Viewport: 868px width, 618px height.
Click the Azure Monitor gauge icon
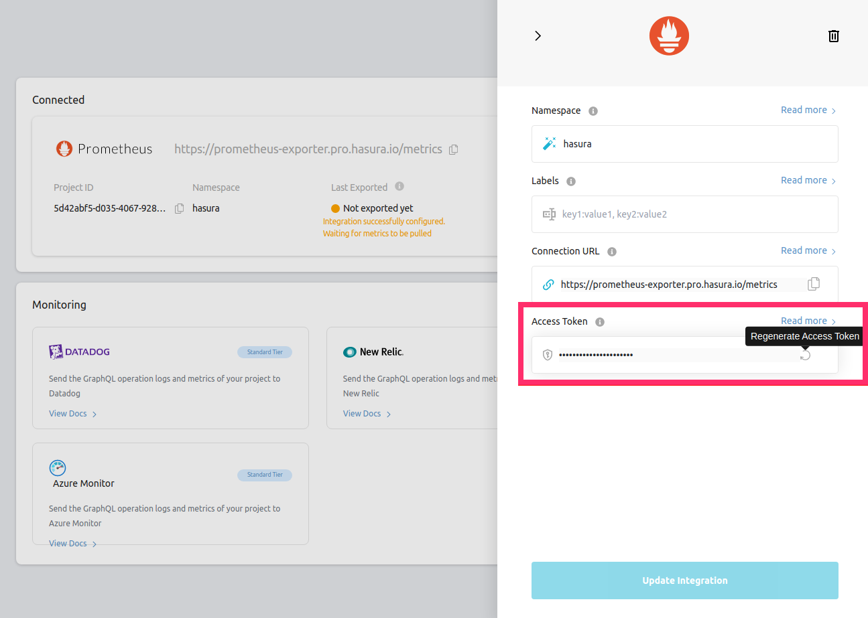coord(57,467)
